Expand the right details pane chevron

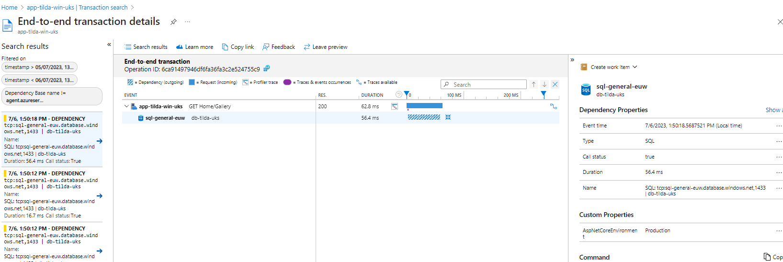click(572, 60)
